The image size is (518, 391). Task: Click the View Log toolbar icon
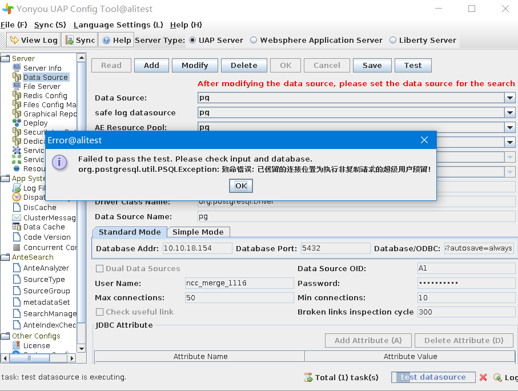click(14, 41)
